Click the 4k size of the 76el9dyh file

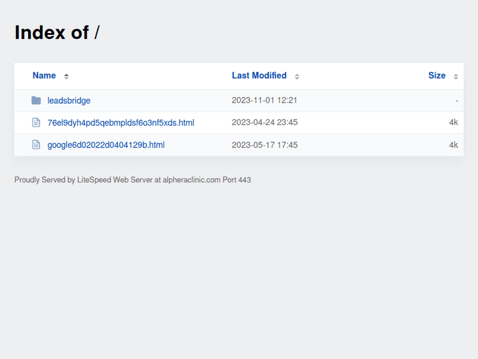[x=453, y=122]
